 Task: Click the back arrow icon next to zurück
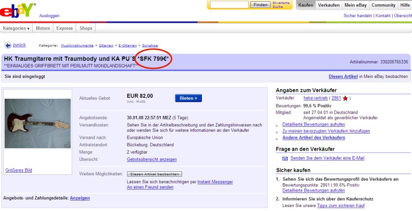point(8,45)
